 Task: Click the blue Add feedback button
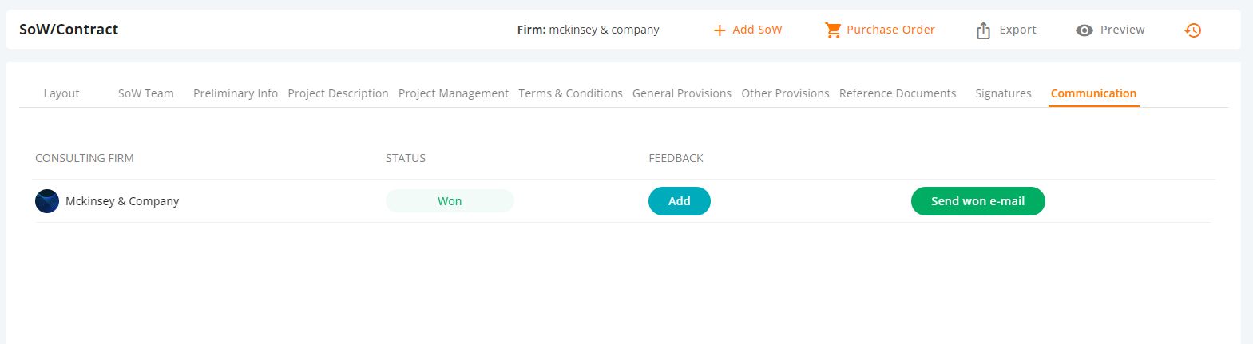tap(680, 201)
